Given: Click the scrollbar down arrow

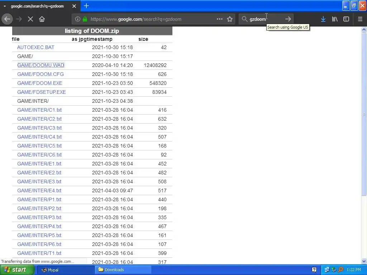Looking at the screenshot, I should (x=364, y=261).
